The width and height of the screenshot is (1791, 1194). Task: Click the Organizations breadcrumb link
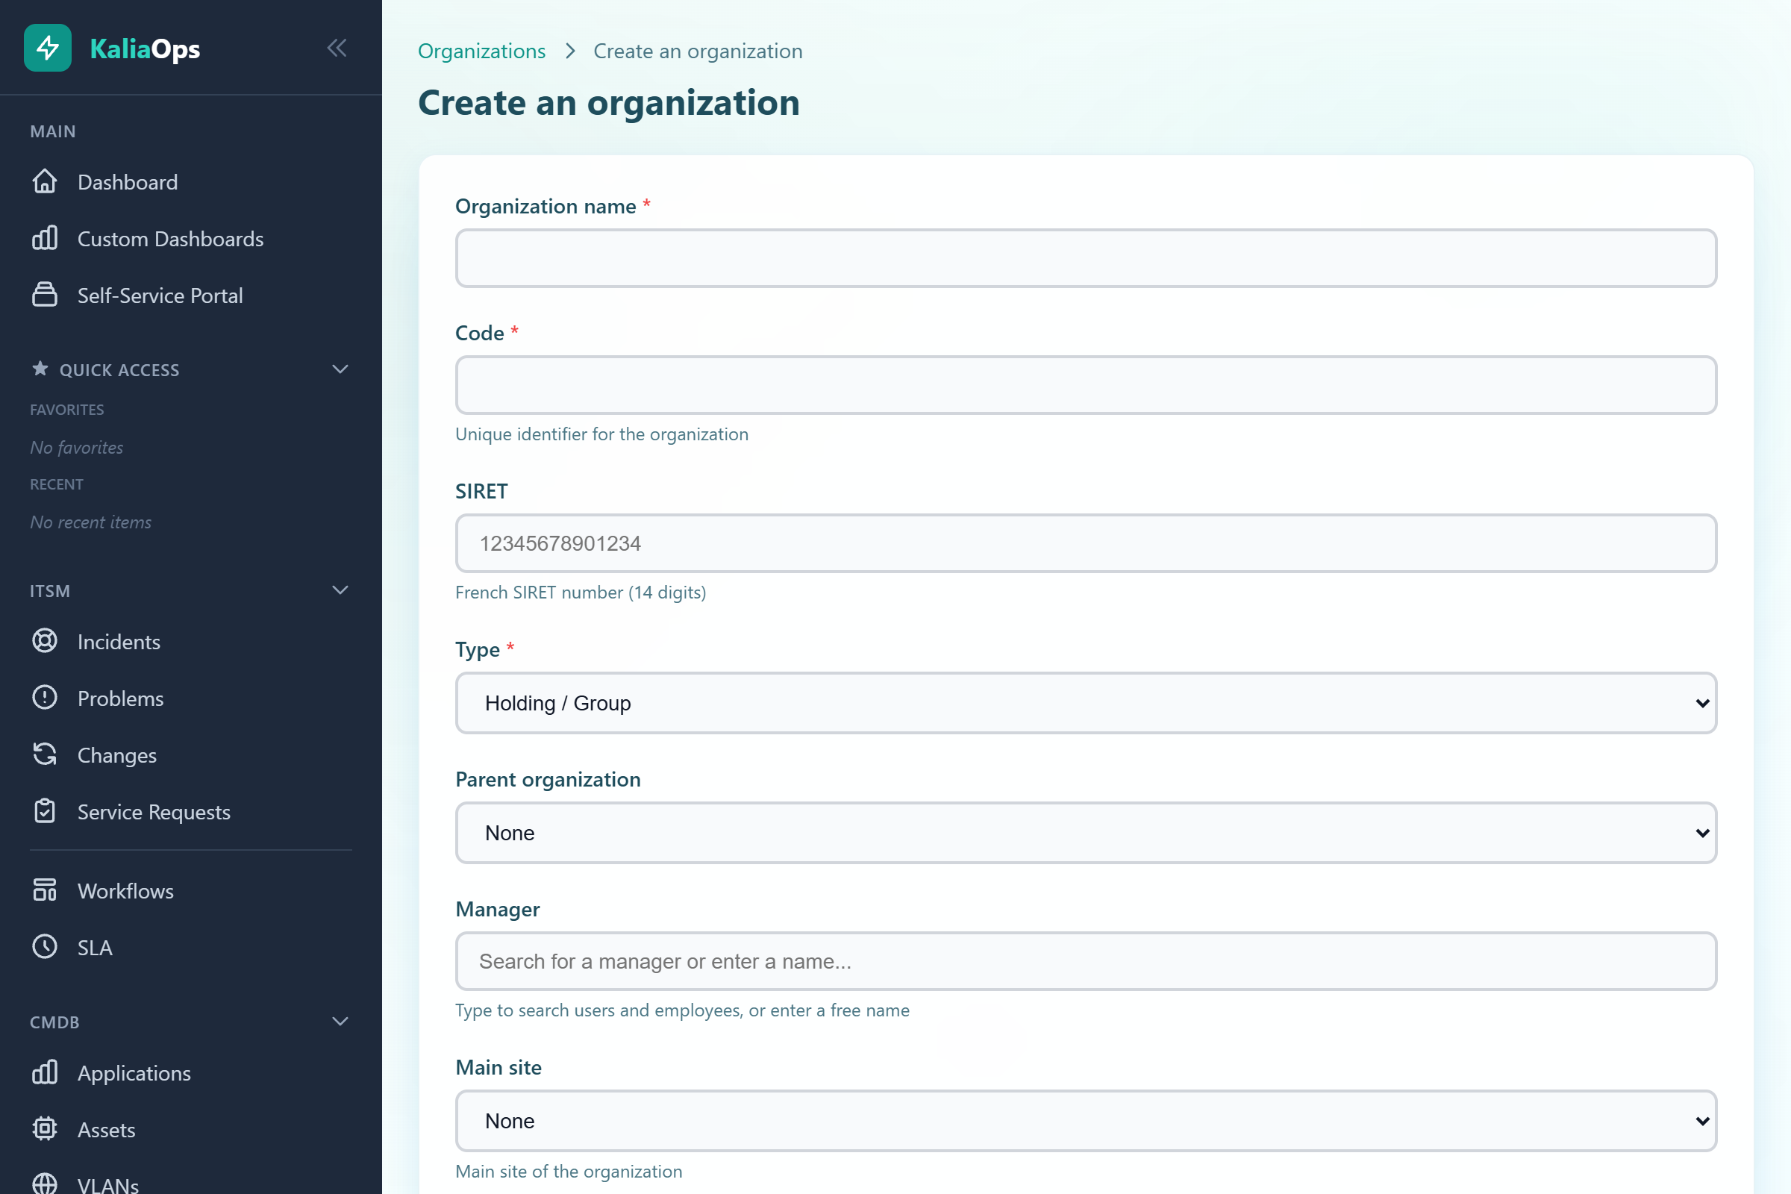click(481, 51)
